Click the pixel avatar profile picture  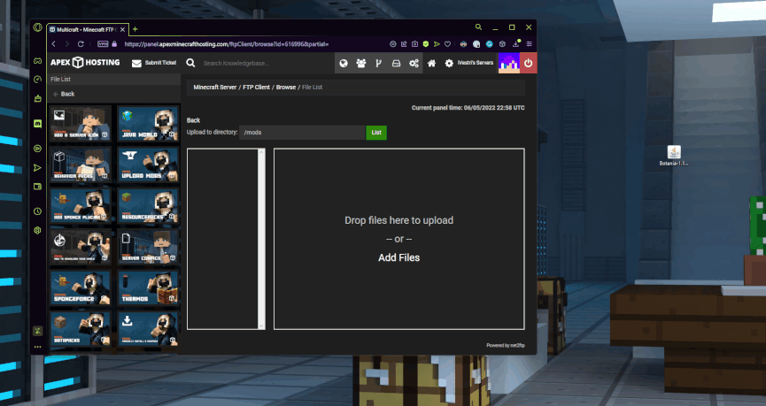(x=508, y=63)
